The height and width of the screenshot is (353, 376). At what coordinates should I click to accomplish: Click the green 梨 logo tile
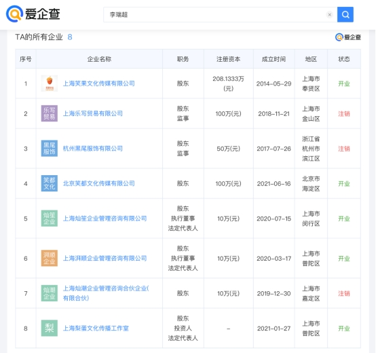[x=50, y=328]
